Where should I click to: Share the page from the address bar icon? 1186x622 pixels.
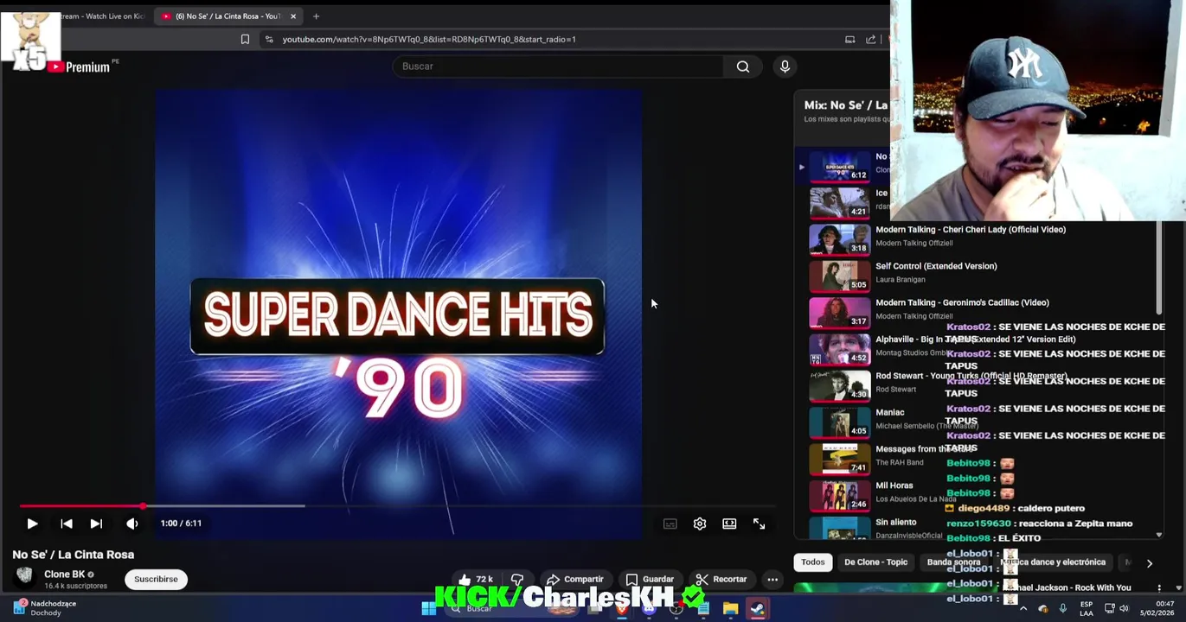(x=870, y=39)
